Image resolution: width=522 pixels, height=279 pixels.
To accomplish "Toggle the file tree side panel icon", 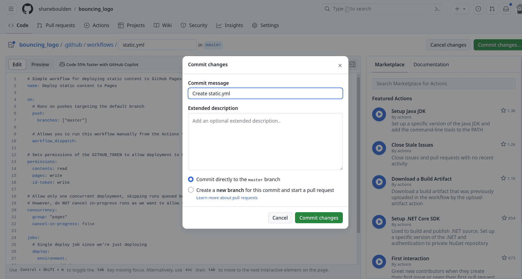I will coord(12,44).
